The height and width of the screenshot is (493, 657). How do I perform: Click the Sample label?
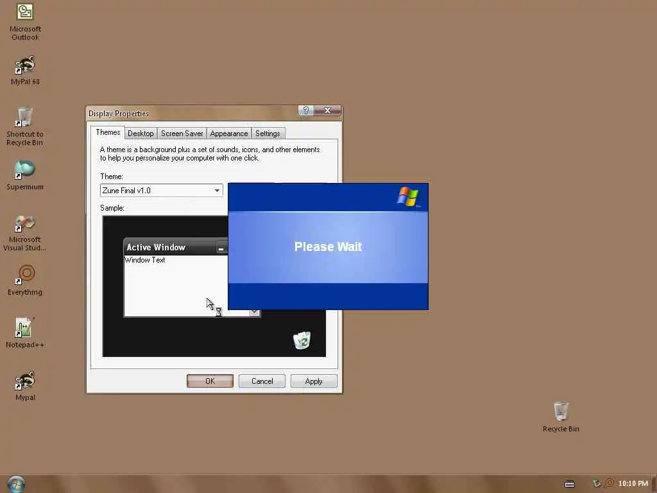click(x=112, y=208)
